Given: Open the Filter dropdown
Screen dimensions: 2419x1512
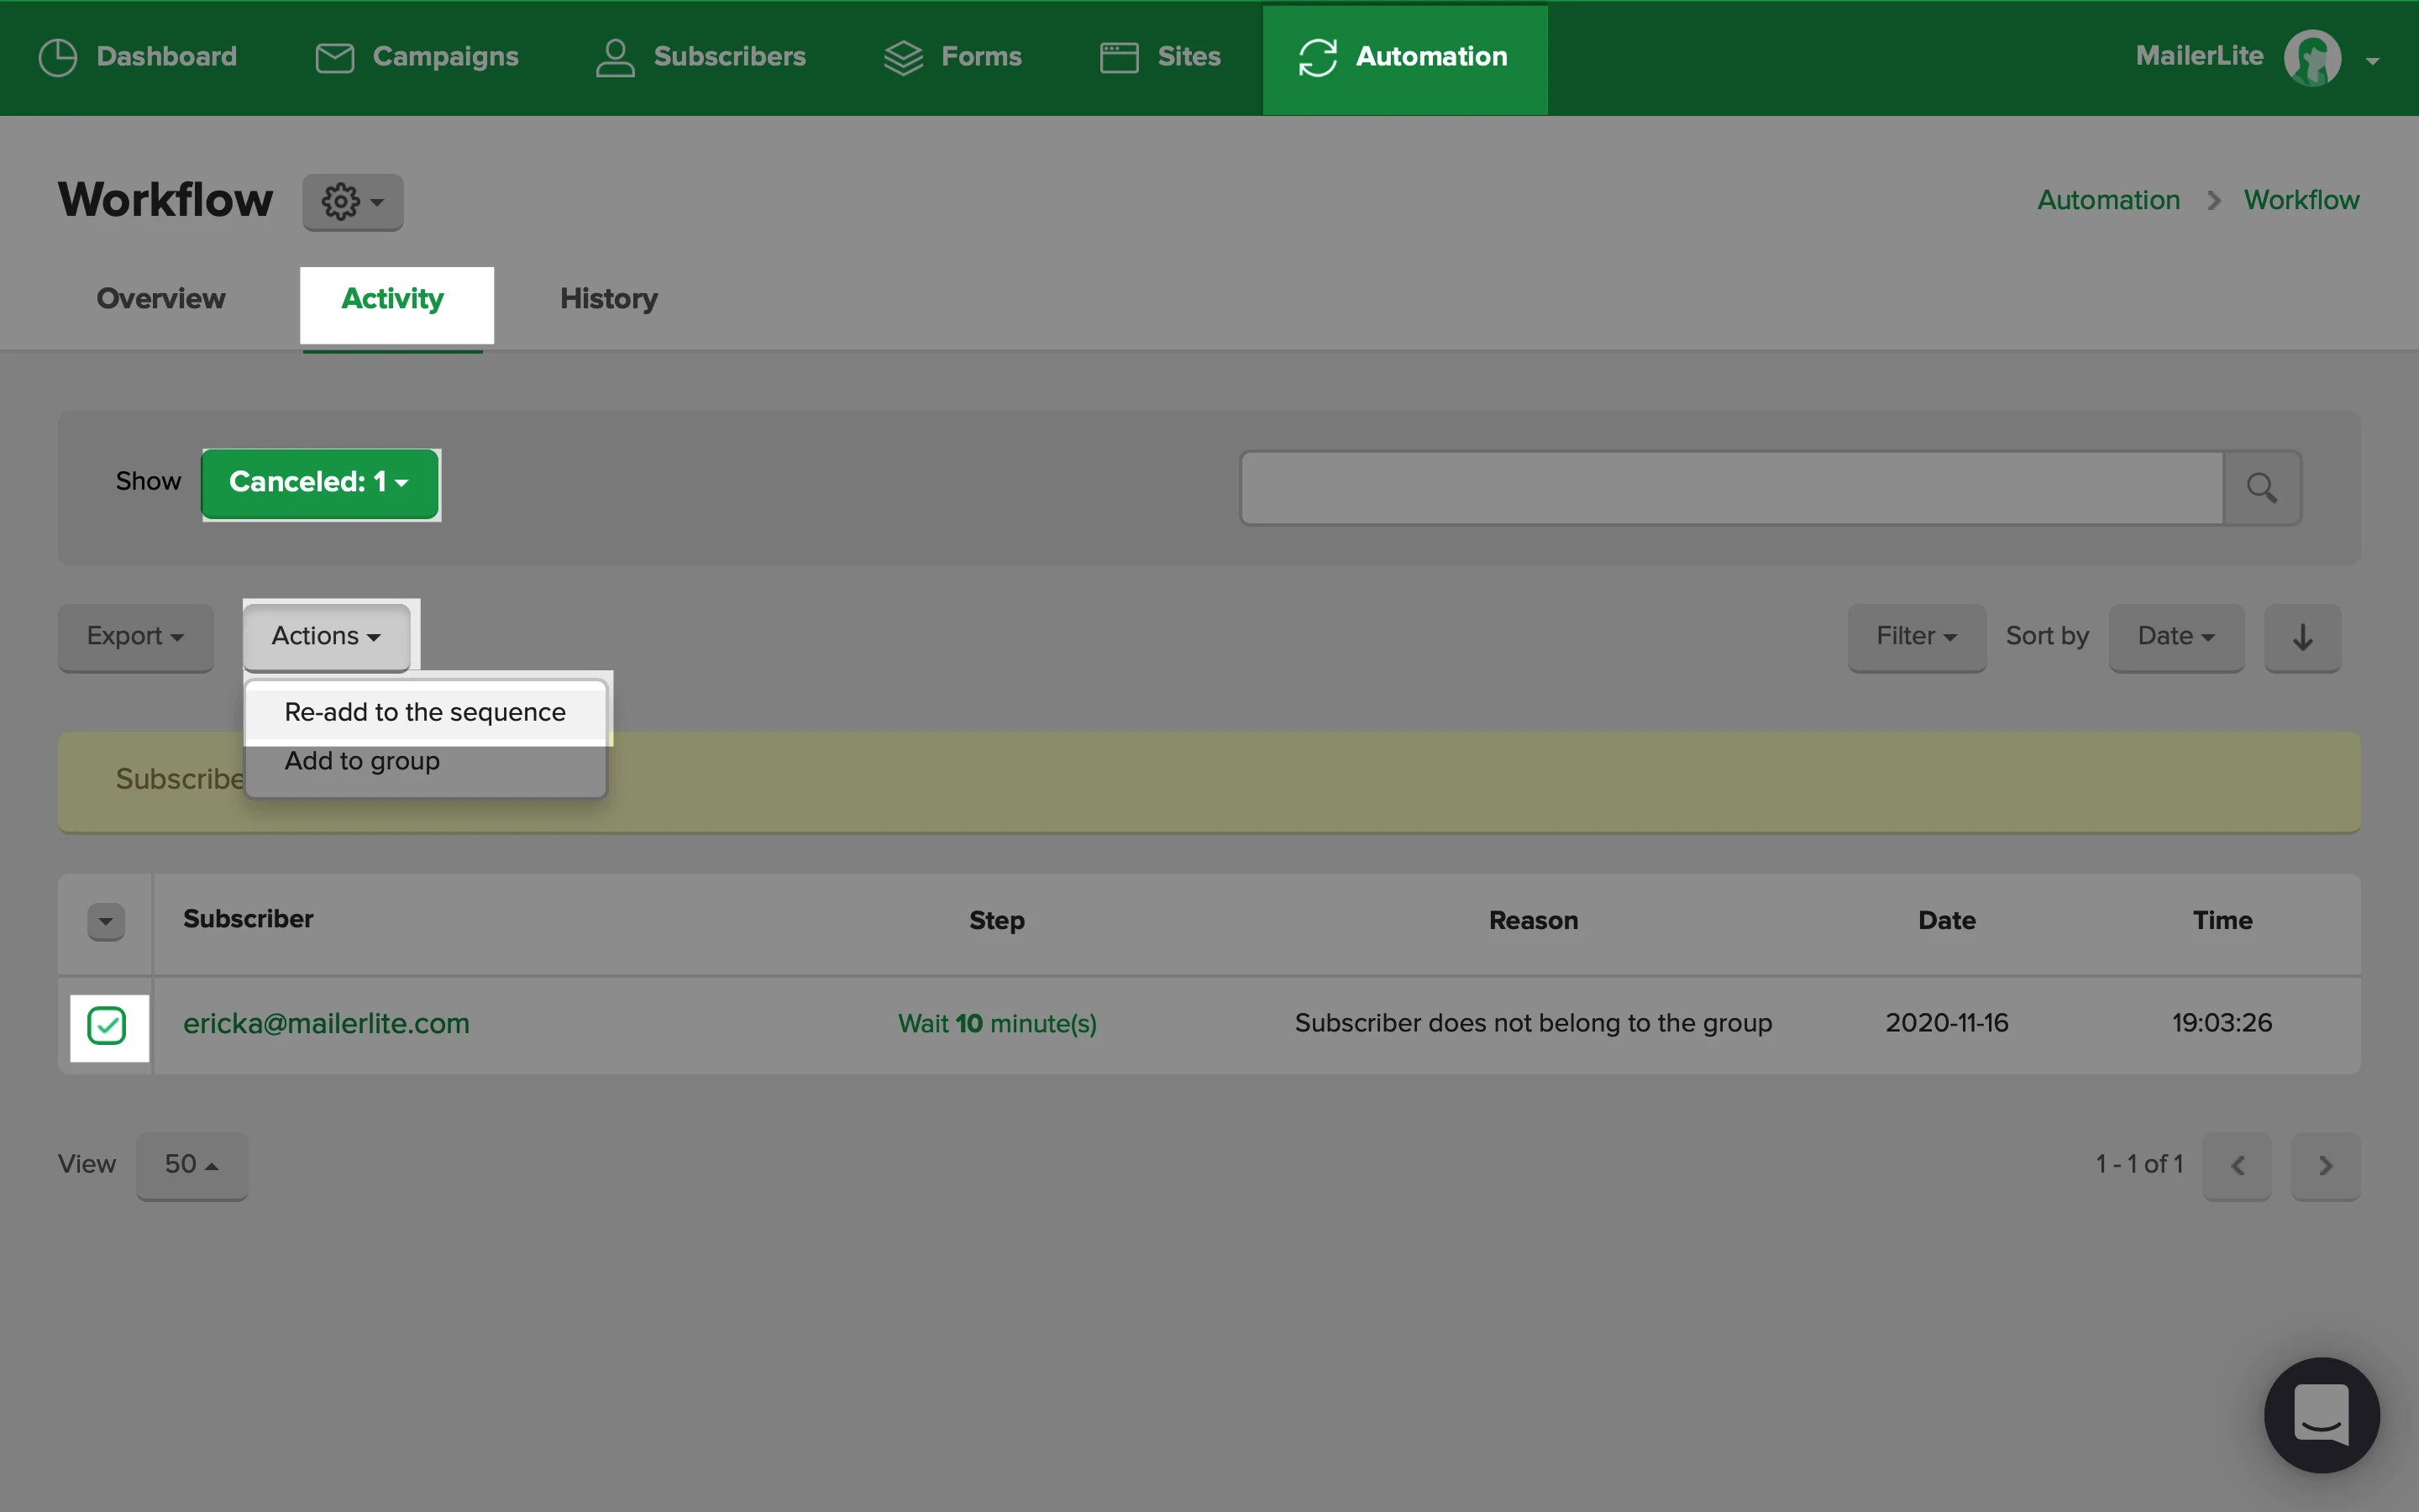Looking at the screenshot, I should pos(1915,637).
